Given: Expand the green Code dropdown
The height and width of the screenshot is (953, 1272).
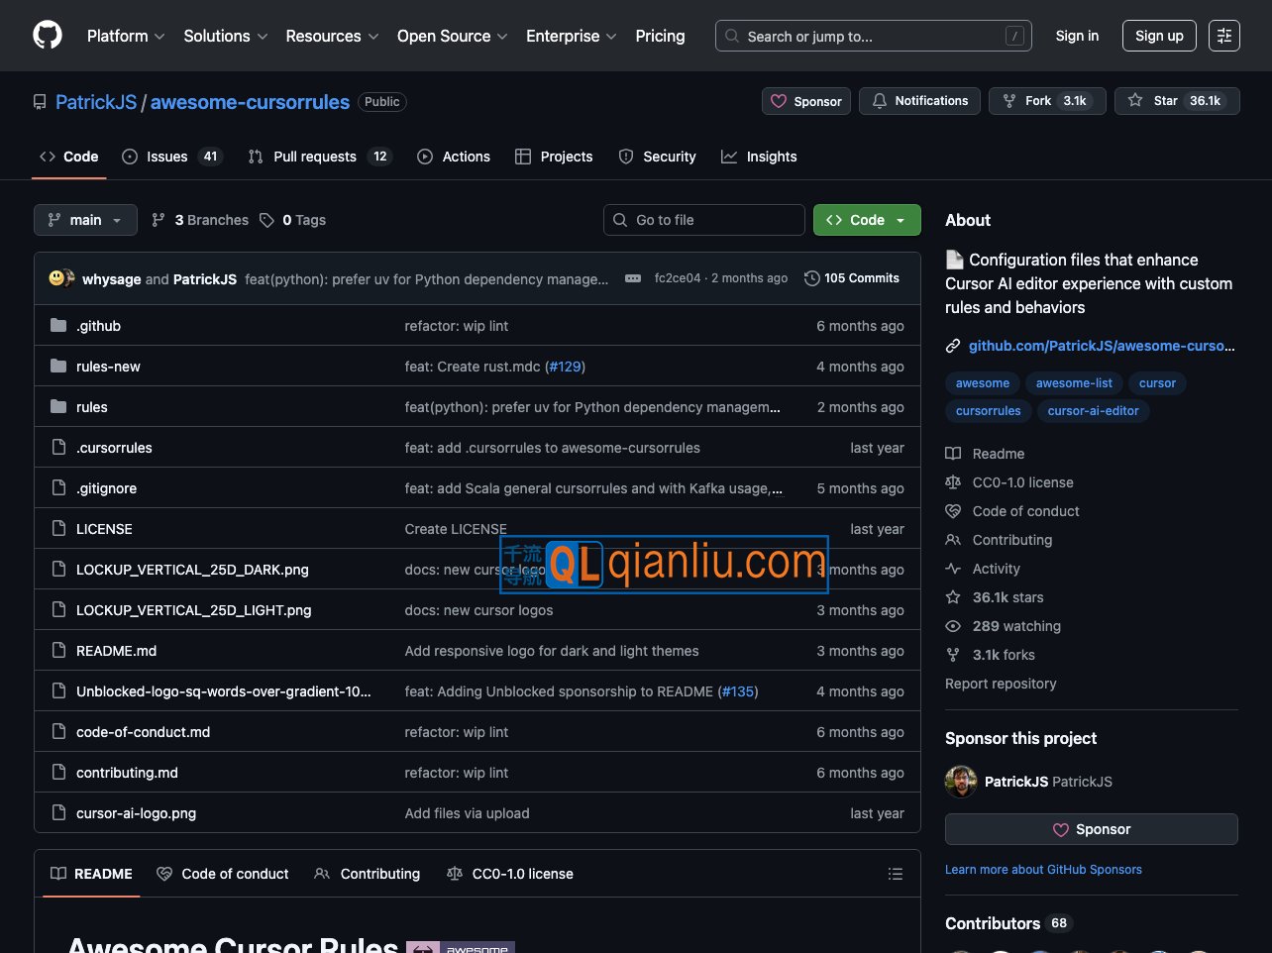Looking at the screenshot, I should [867, 220].
